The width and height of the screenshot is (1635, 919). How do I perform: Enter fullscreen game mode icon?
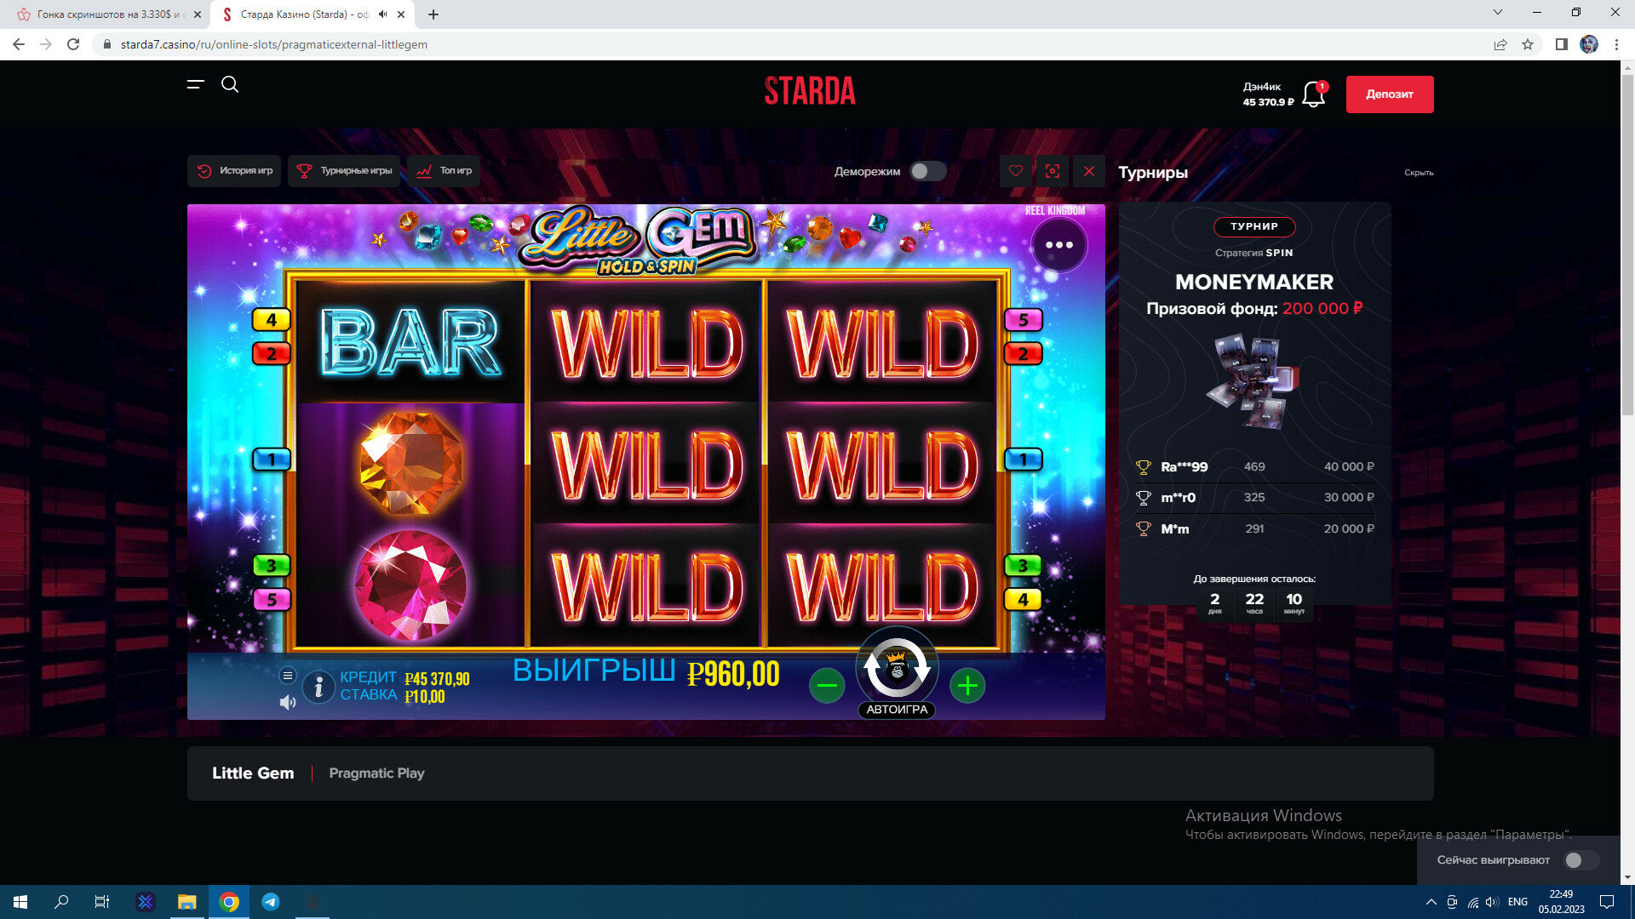click(1053, 171)
